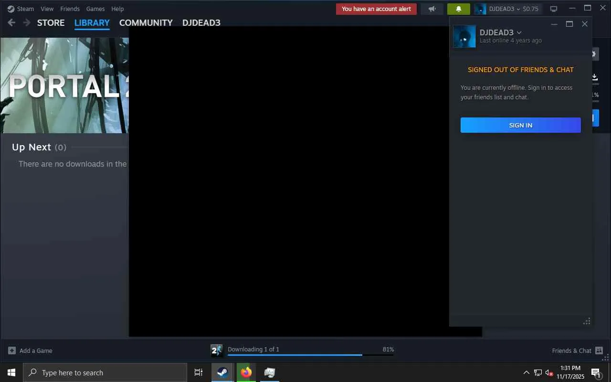Open Task View on the taskbar

(x=199, y=372)
